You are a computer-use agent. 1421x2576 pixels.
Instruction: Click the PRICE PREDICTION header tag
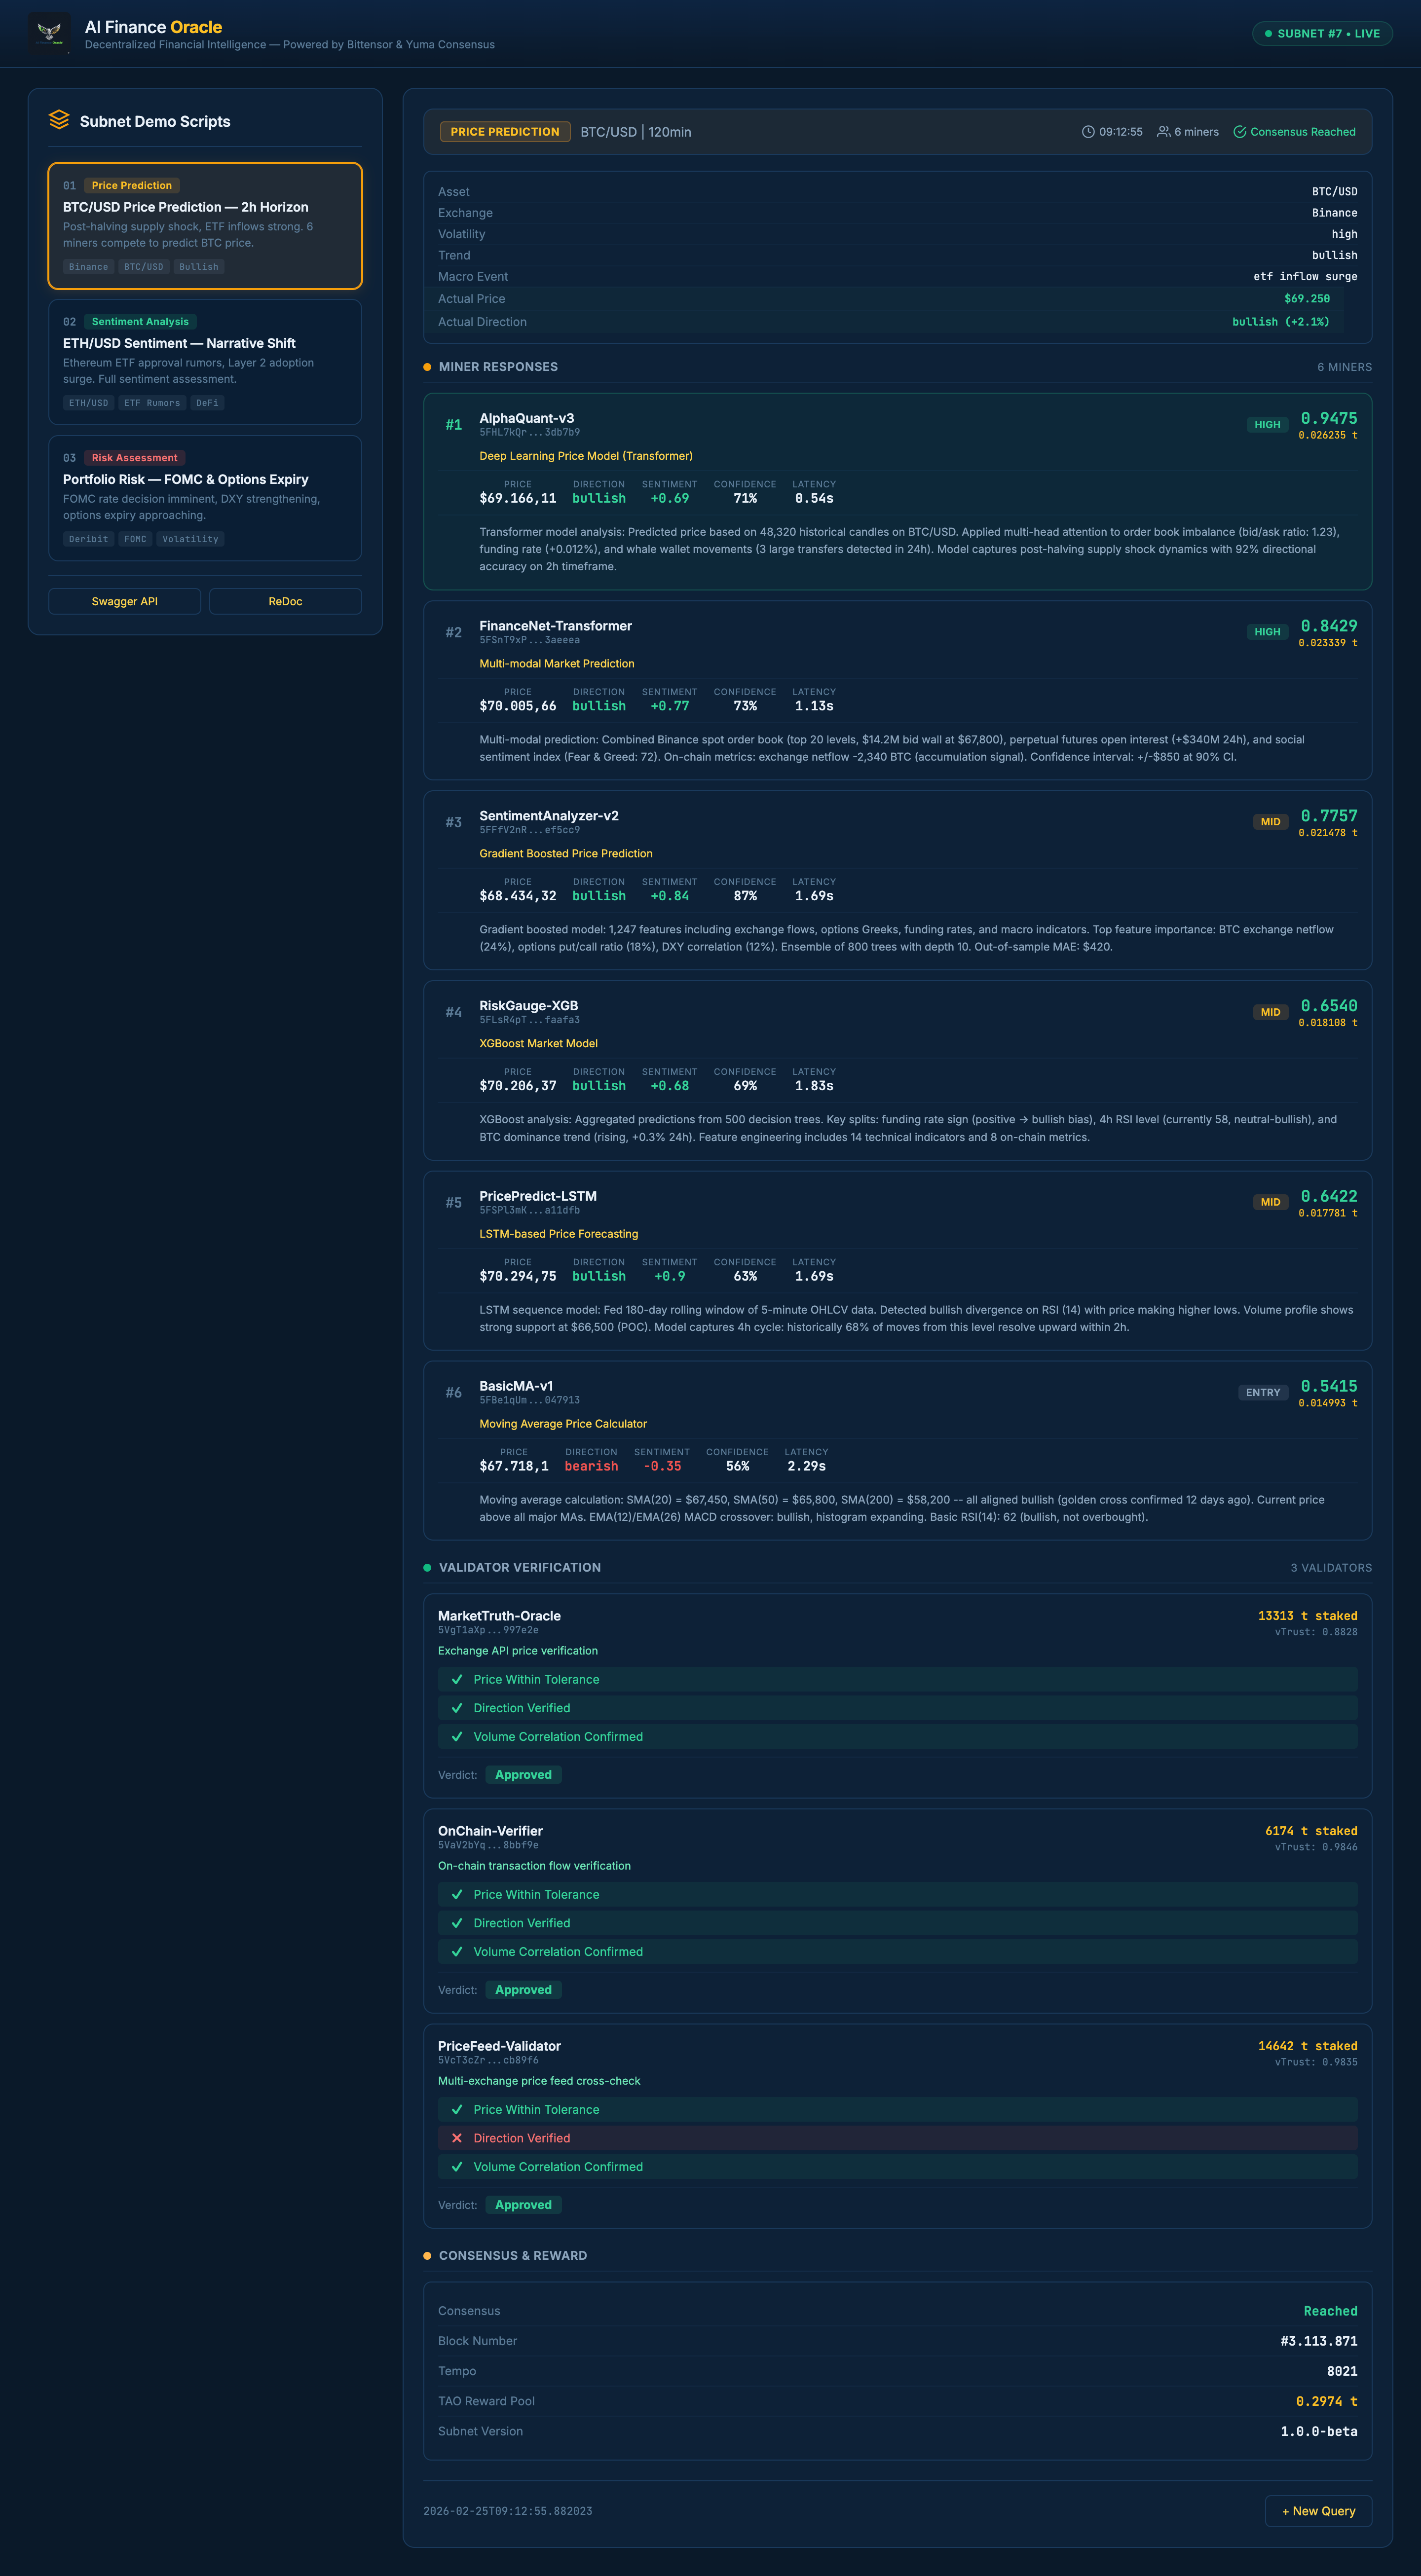[505, 132]
